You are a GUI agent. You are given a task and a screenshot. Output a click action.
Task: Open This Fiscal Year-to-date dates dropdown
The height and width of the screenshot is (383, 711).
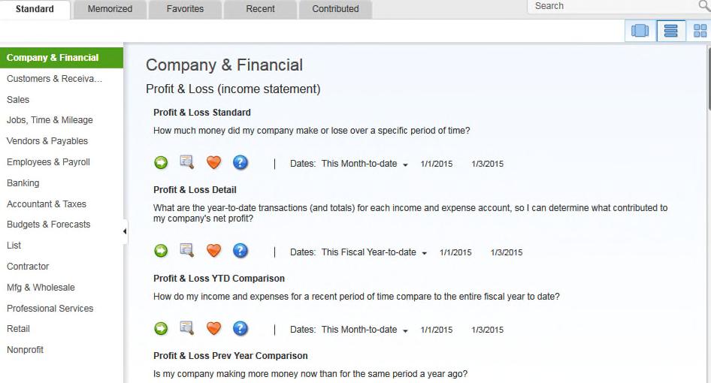[x=374, y=252]
